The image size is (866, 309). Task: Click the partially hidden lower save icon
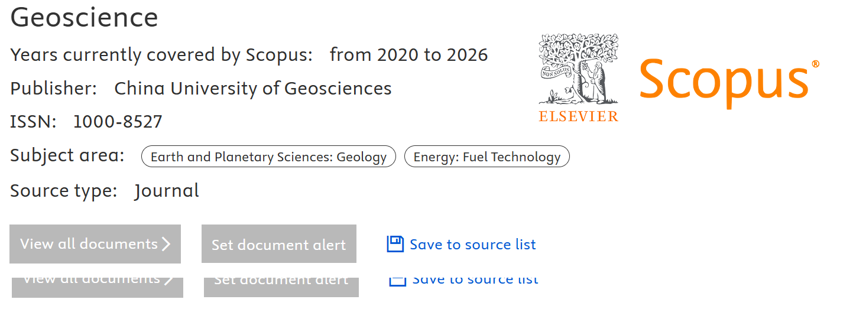tap(397, 281)
